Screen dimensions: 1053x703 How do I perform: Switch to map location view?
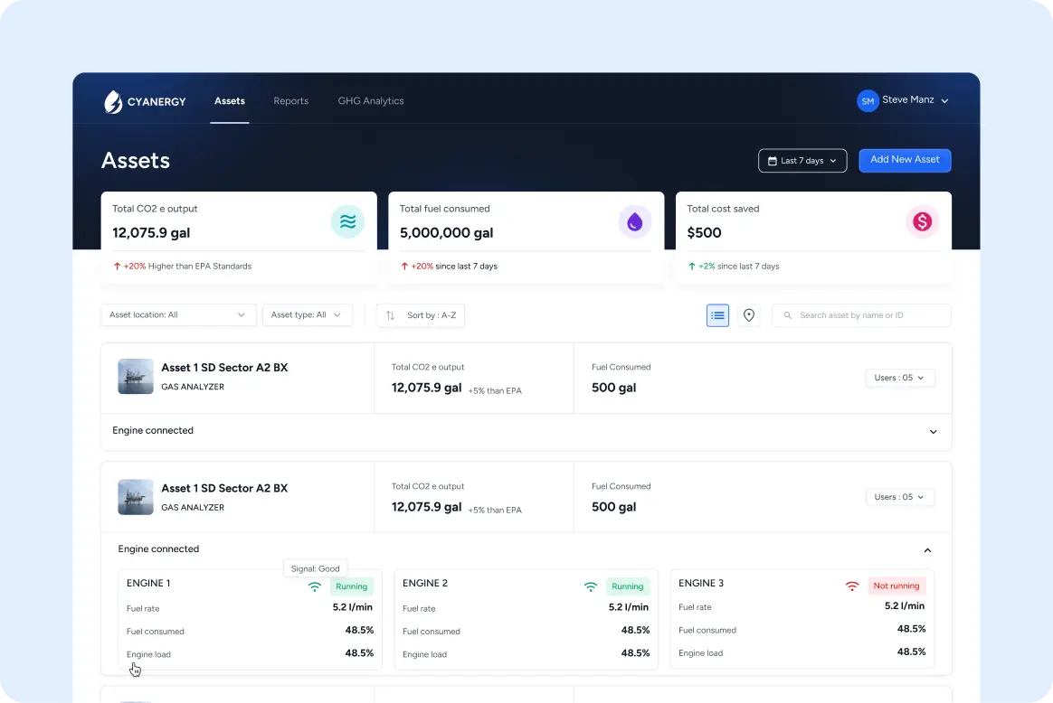pos(749,315)
